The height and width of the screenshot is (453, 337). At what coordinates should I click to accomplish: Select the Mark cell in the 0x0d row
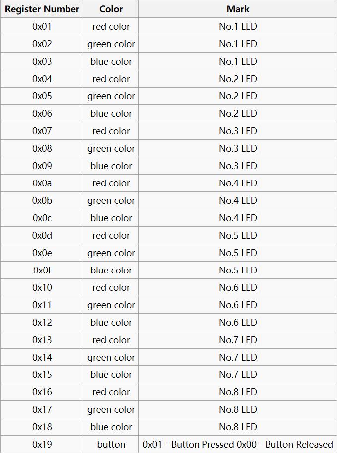coord(238,236)
